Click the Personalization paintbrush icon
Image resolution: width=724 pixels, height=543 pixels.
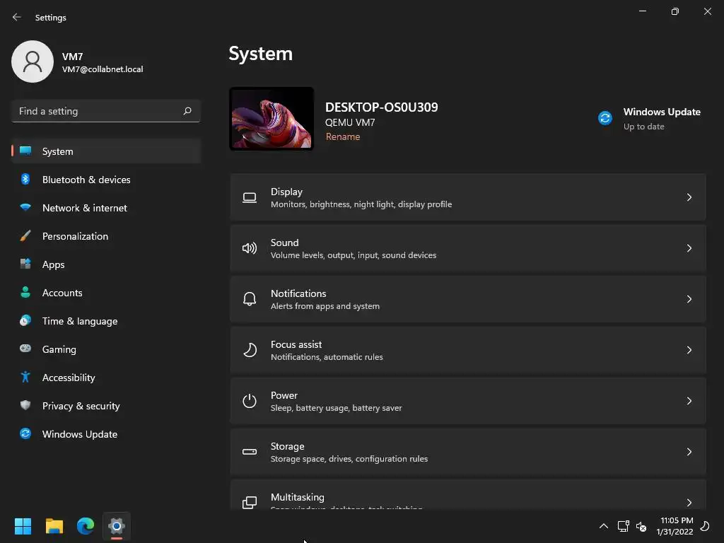point(25,236)
